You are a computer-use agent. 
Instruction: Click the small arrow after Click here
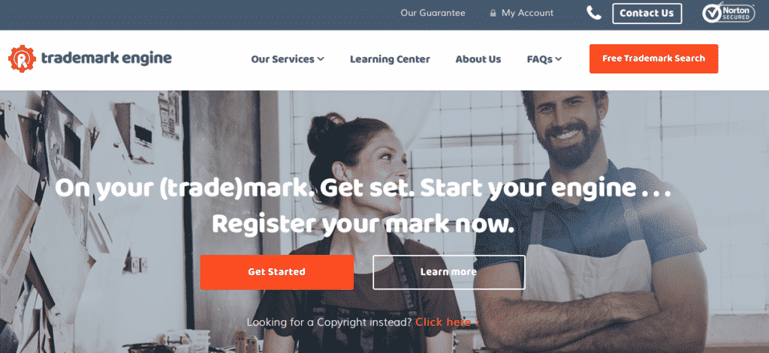tap(477, 322)
